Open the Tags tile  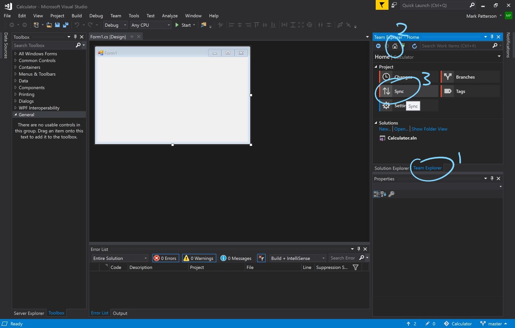471,91
